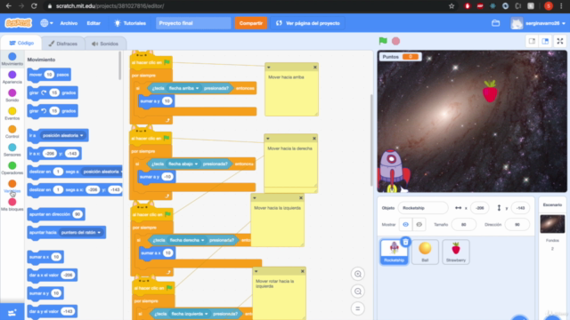Open 'flecha arriba' key dropdown
570x320 pixels.
click(x=184, y=88)
